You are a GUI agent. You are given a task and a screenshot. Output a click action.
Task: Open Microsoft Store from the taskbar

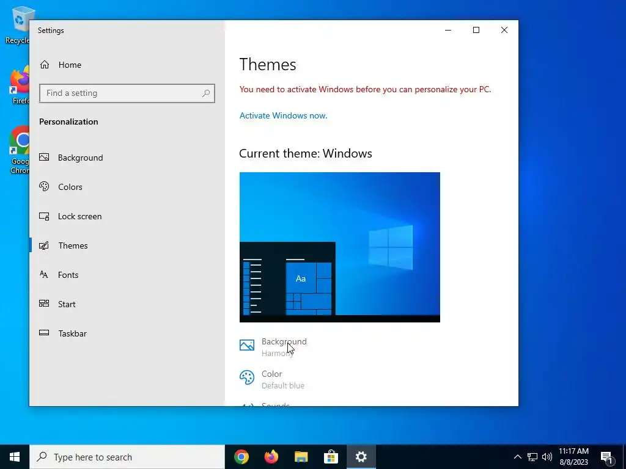coord(331,457)
